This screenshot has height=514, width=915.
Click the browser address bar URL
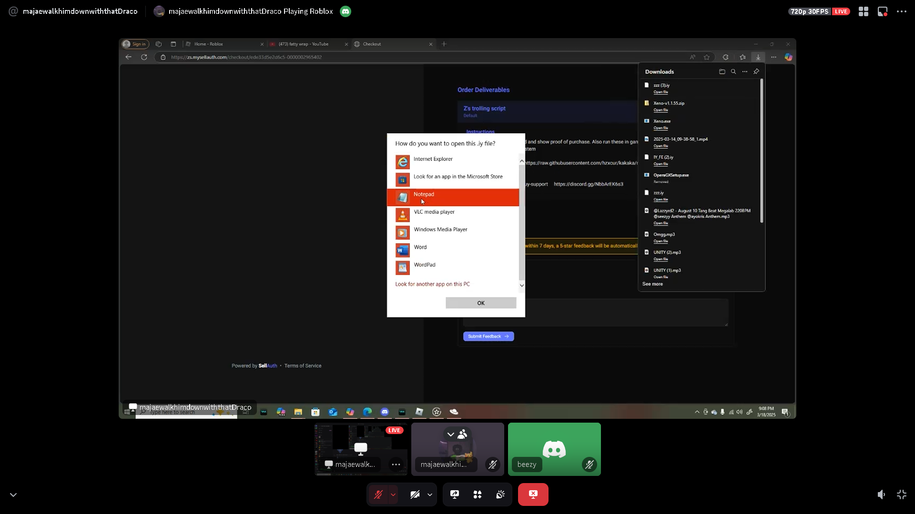(246, 57)
